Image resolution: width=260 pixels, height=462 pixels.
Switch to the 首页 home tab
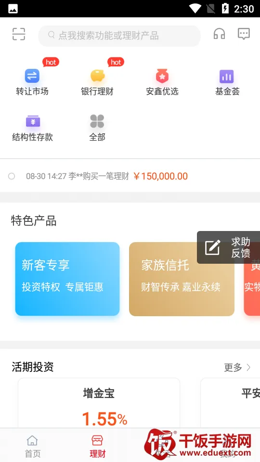(32, 446)
